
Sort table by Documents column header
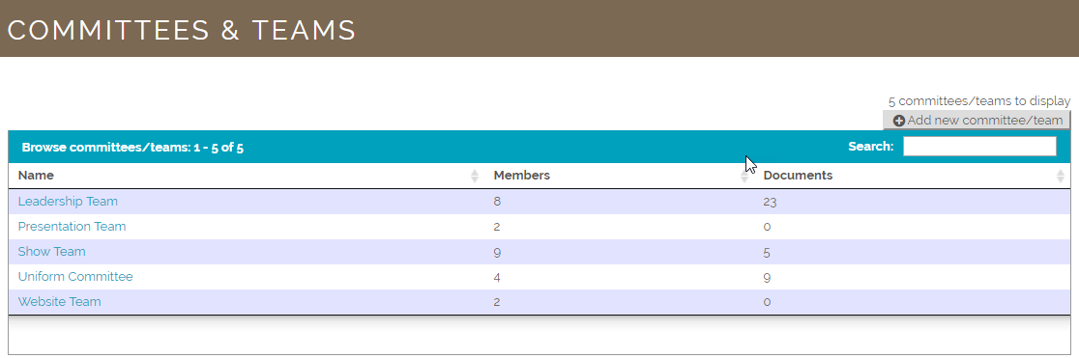tap(798, 176)
